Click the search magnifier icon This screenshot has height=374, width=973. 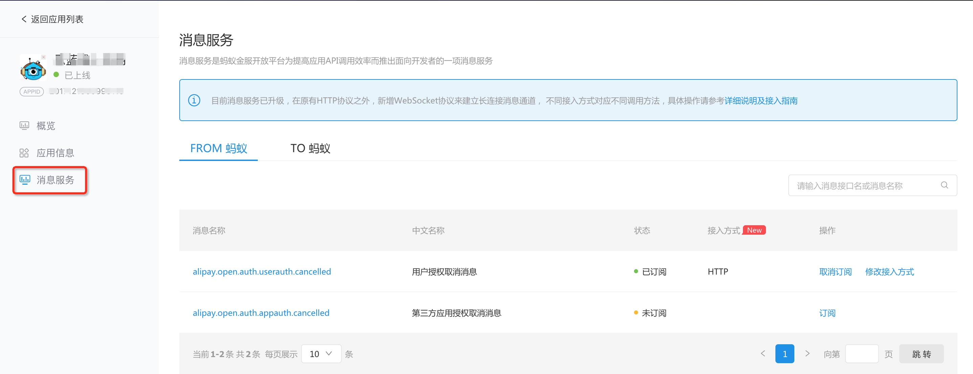(x=945, y=185)
